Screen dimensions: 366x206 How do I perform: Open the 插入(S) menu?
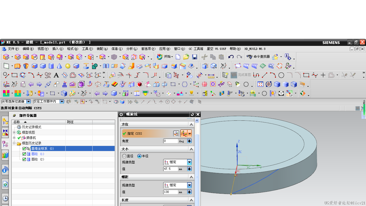pos(58,49)
